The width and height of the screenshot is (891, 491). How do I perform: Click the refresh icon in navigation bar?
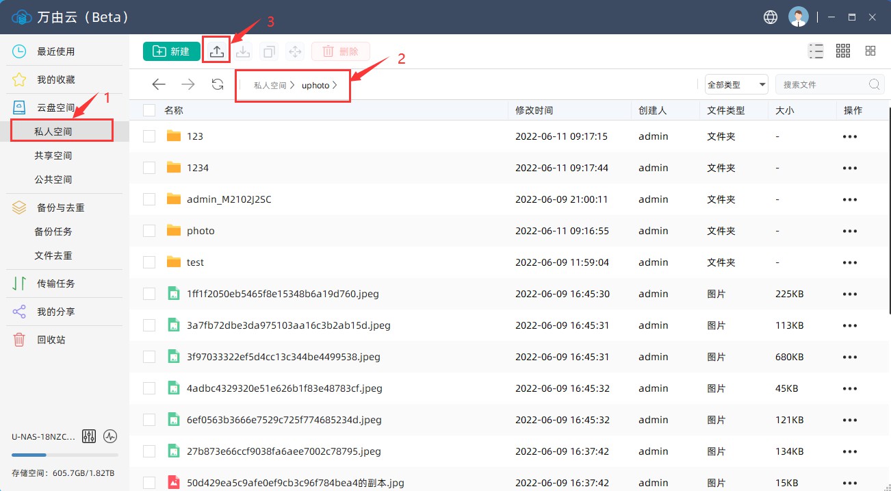point(218,84)
